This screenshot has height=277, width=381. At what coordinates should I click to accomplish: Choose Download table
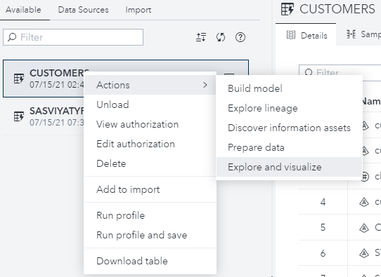(150, 261)
